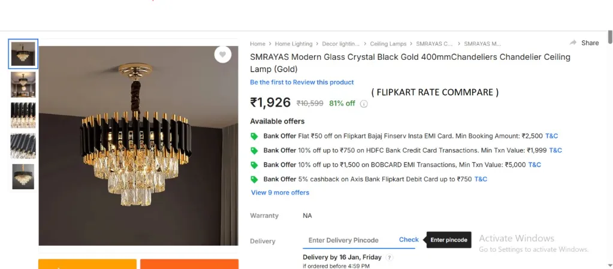Expand View 9 more offers
Screen dimensions: 613x269
pos(280,193)
